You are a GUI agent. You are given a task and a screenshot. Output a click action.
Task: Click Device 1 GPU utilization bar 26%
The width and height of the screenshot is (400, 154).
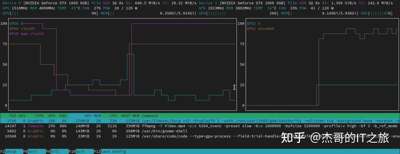239,13
